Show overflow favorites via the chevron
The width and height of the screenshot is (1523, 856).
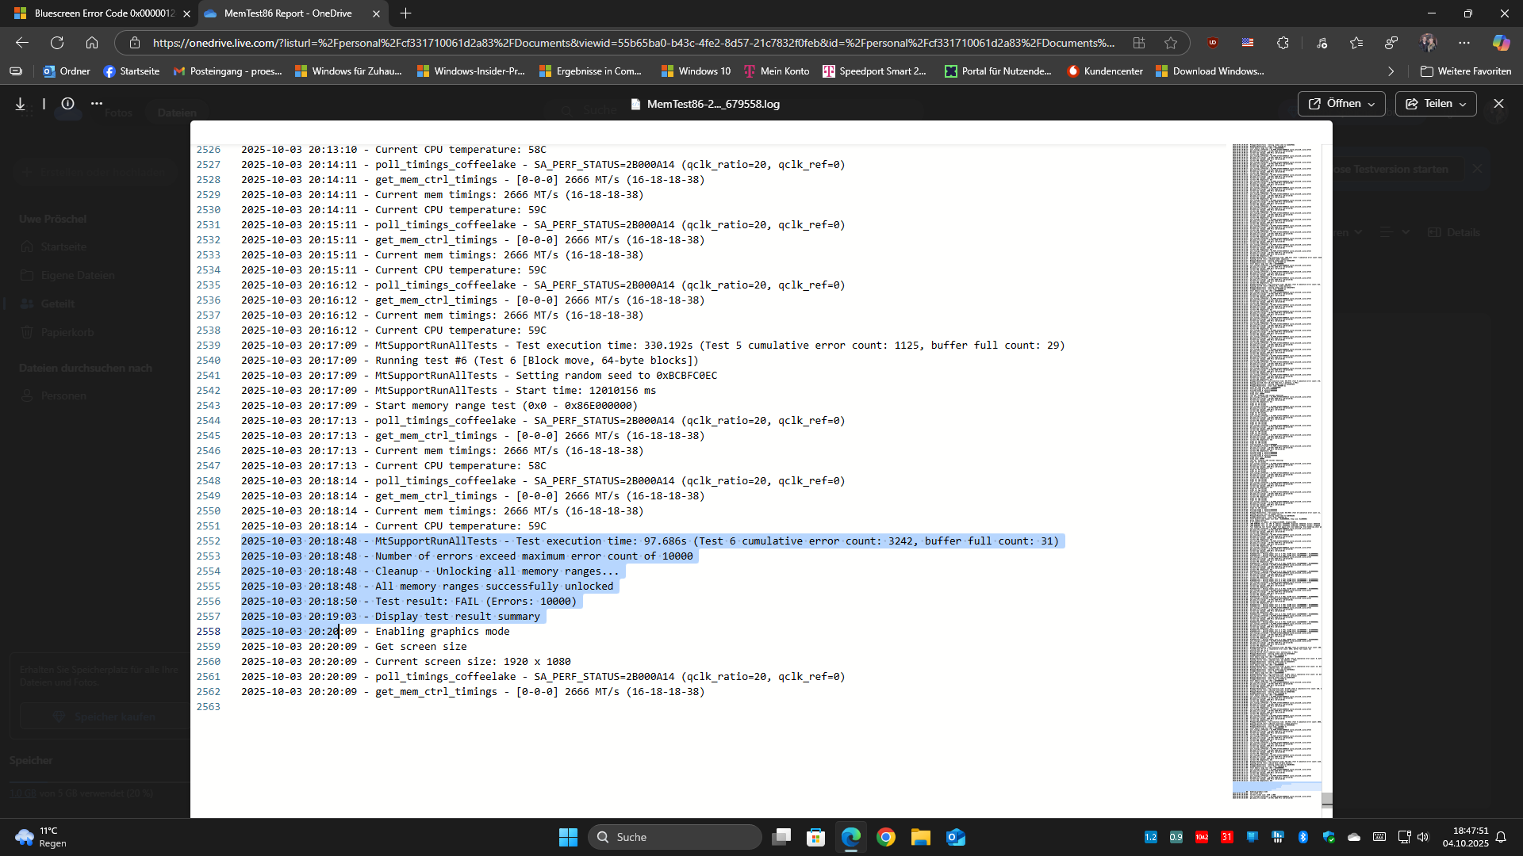pos(1391,71)
